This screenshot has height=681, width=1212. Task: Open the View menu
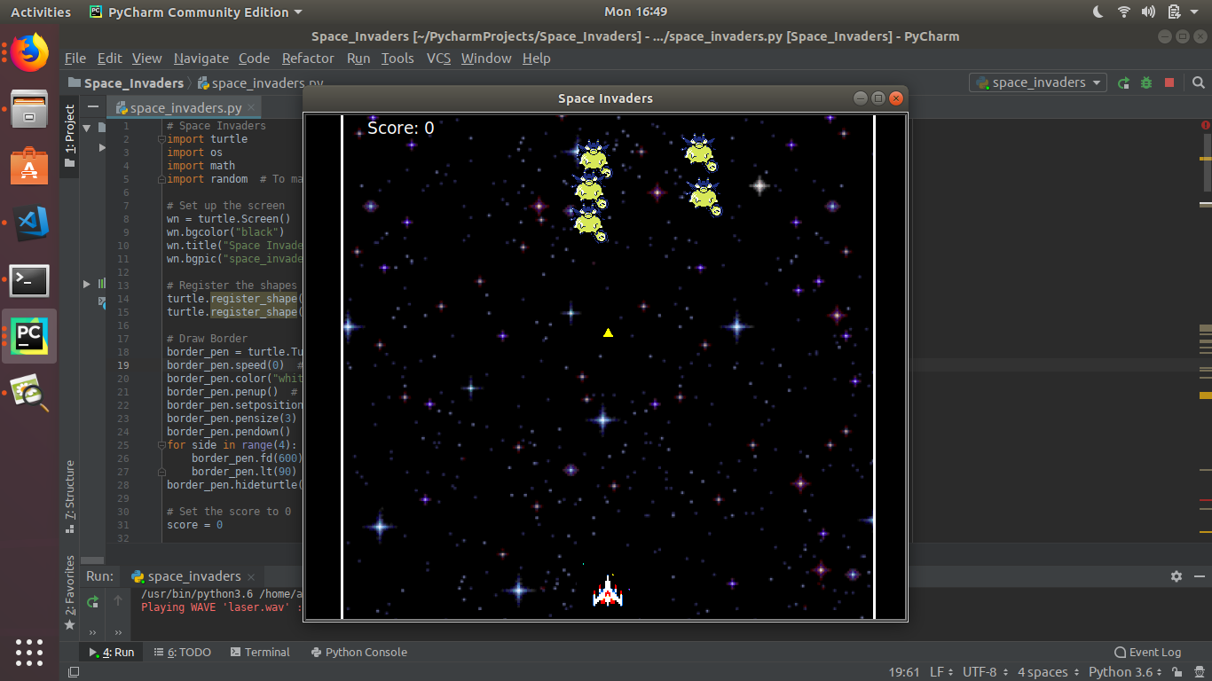pos(147,59)
